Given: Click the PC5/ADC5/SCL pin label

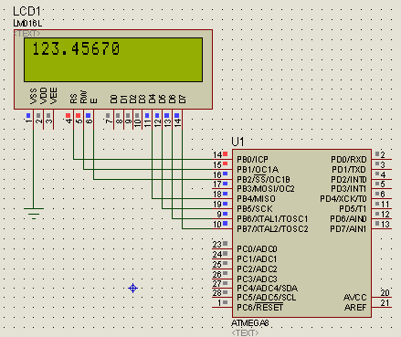Looking at the screenshot, I should [267, 298].
